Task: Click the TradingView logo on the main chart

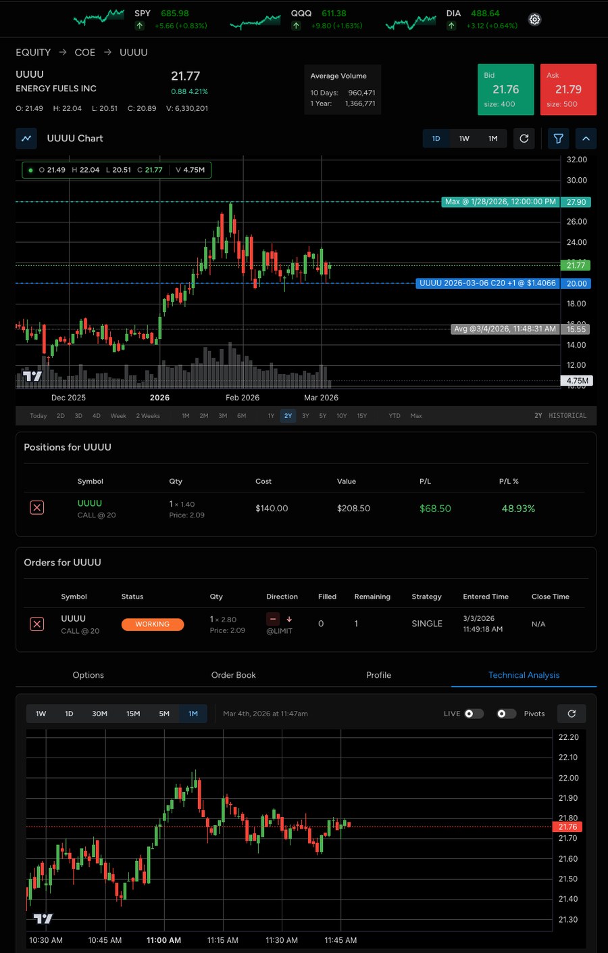Action: tap(32, 375)
